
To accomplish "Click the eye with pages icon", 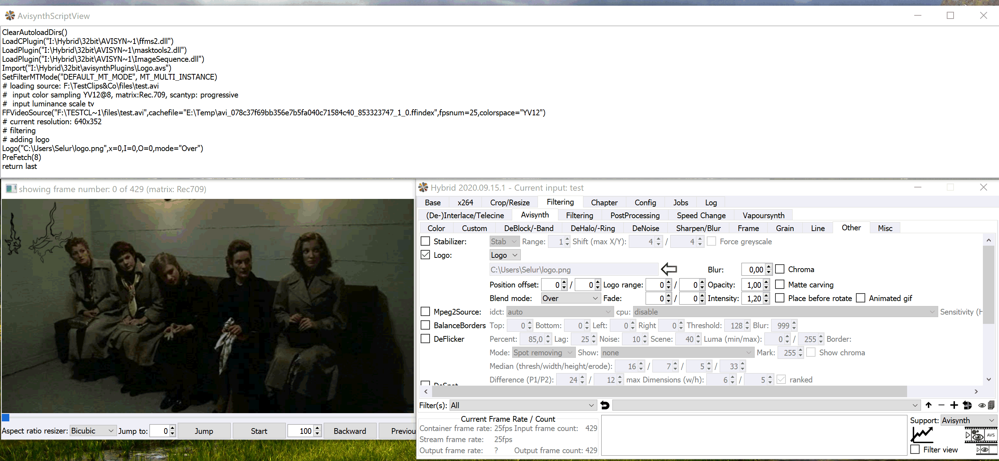I will (x=986, y=405).
